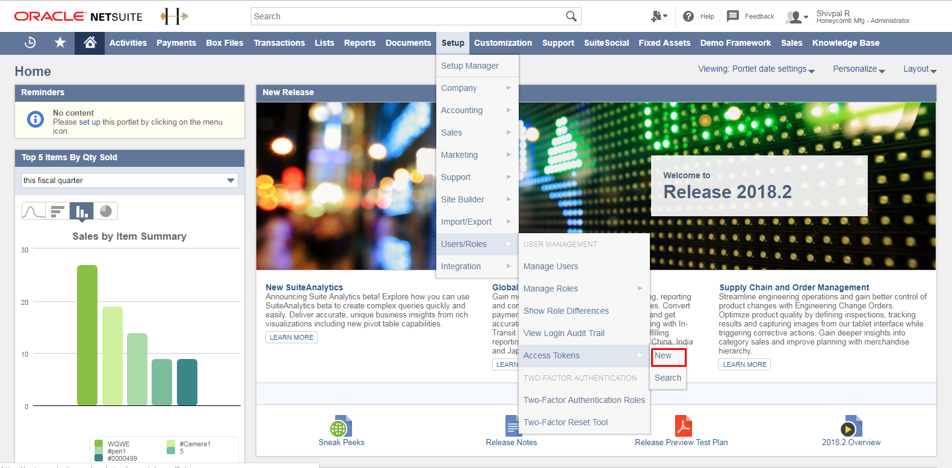Expand the Manage Roles submenu
952x468 pixels.
coord(584,289)
